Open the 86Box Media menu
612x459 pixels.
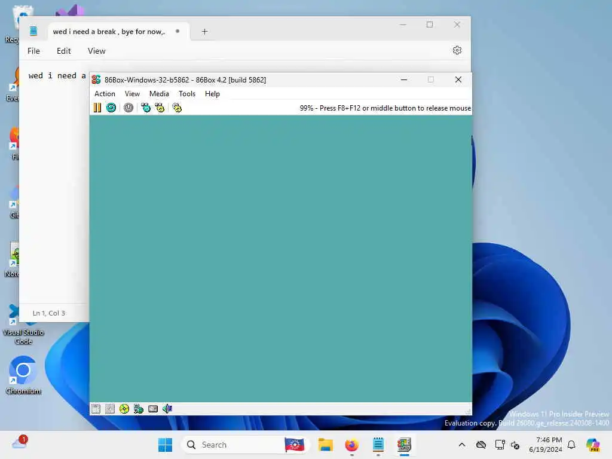point(159,94)
